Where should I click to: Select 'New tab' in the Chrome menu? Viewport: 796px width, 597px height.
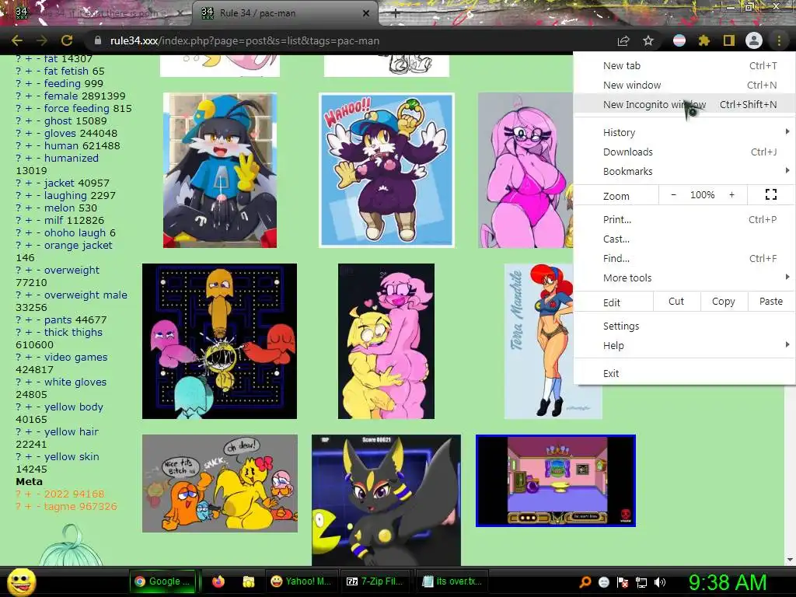(x=684, y=65)
